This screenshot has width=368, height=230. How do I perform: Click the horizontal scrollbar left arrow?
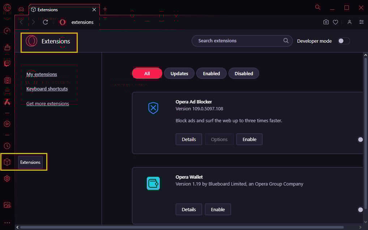(x=17, y=227)
